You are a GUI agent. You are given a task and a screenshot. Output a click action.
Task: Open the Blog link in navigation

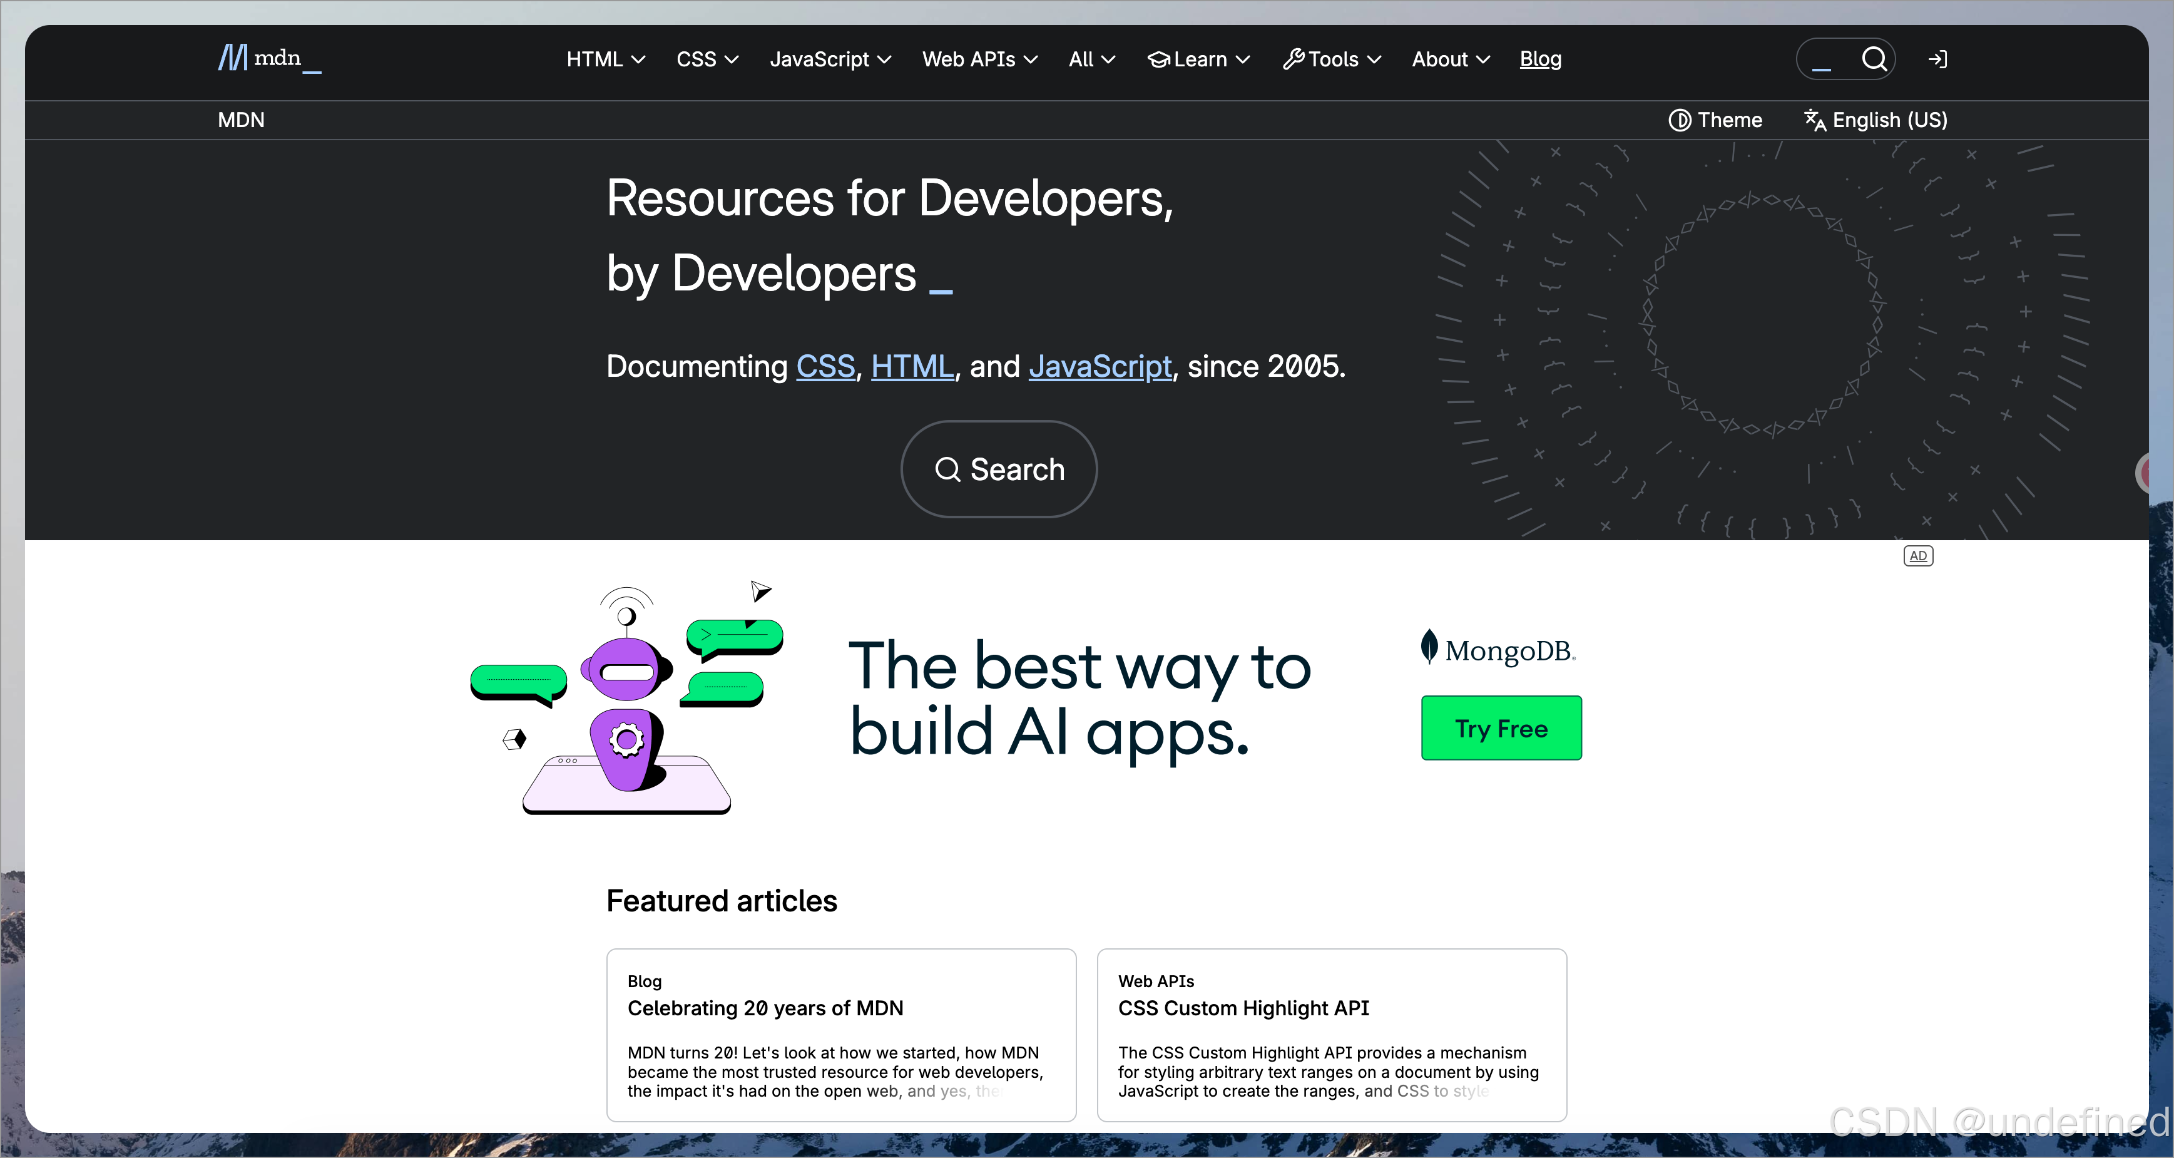pos(1540,59)
